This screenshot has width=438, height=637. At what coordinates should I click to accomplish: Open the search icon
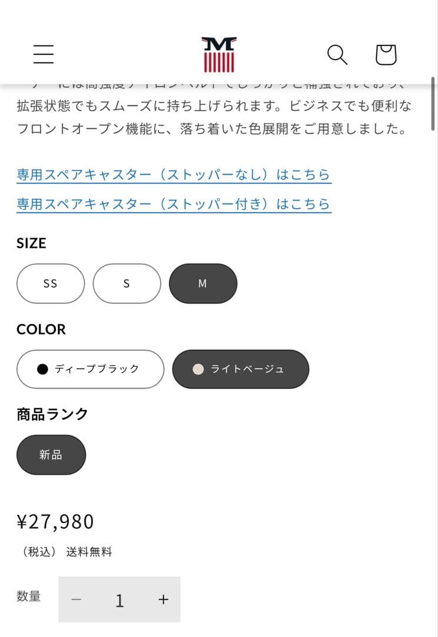click(337, 54)
